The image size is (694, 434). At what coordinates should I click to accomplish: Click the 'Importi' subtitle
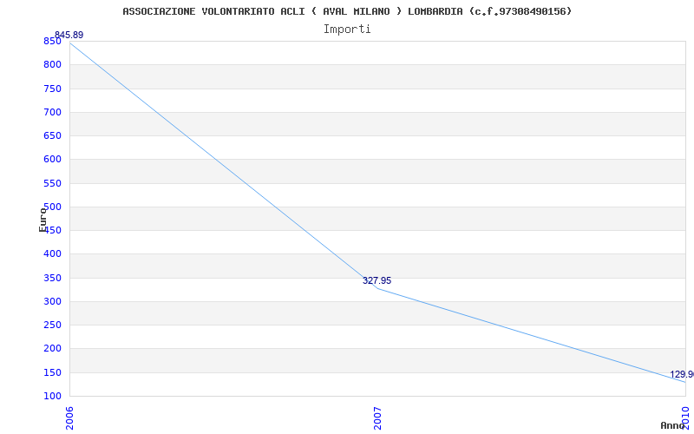tap(347, 30)
